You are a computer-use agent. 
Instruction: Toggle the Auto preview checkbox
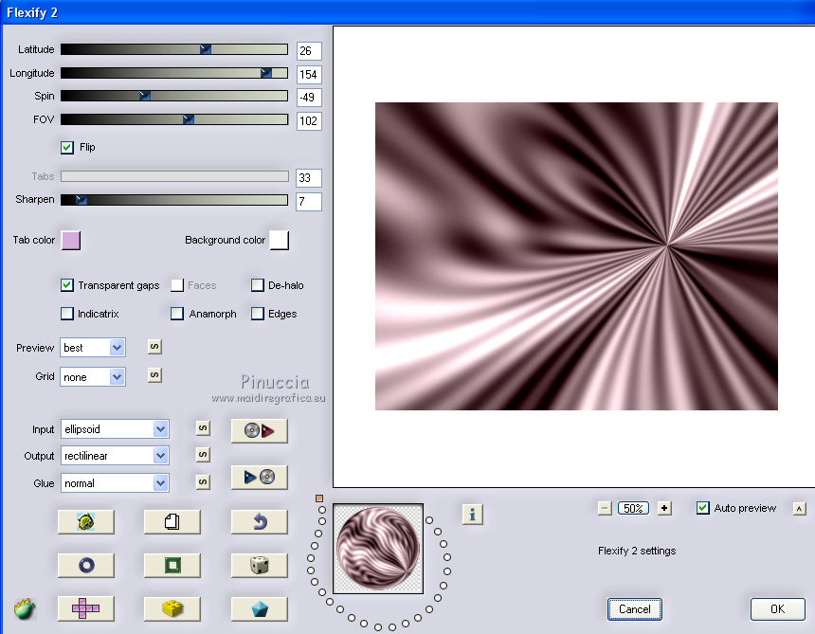tap(703, 508)
